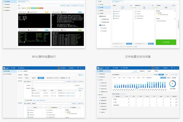Click the task name input field in editor
Viewport: 183px width, 122px height.
(50, 75)
